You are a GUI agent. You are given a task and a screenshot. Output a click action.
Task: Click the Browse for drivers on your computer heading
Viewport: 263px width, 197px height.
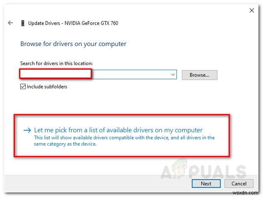point(73,44)
